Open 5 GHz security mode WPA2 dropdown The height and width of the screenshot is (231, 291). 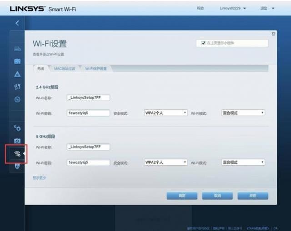pos(166,162)
